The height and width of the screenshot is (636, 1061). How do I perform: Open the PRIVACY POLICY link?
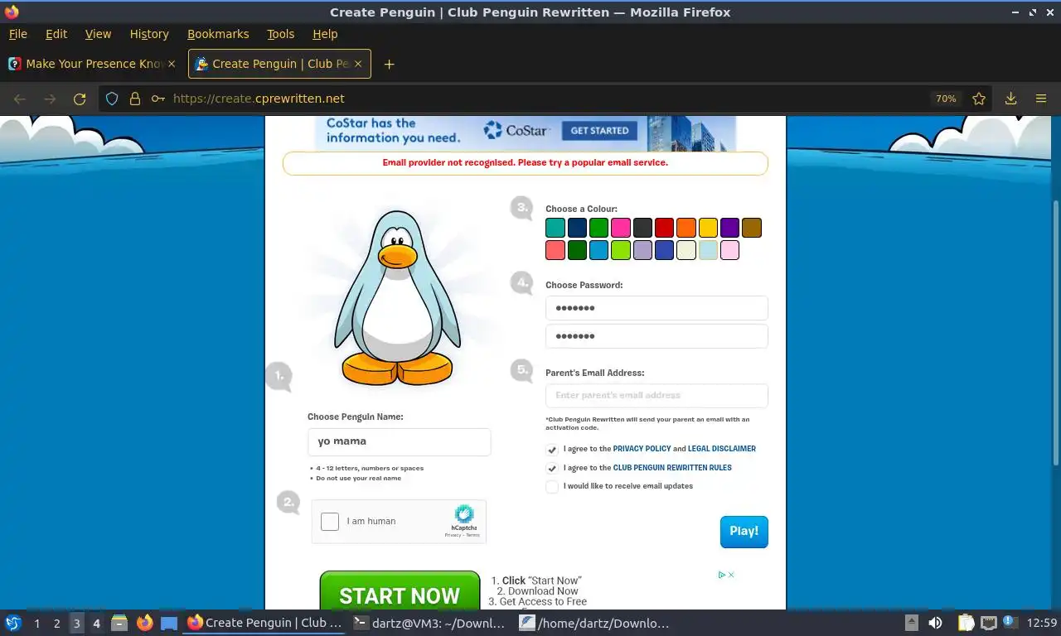(642, 449)
